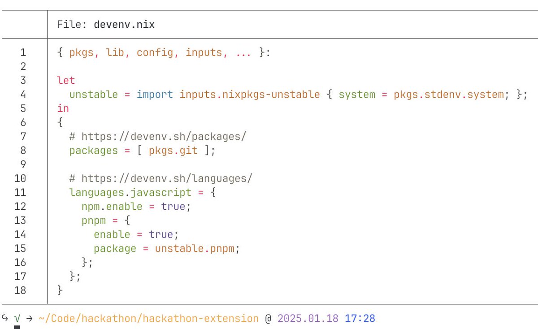538x329 pixels.
Task: Click the 'let' keyword on line 3
Action: [66, 81]
